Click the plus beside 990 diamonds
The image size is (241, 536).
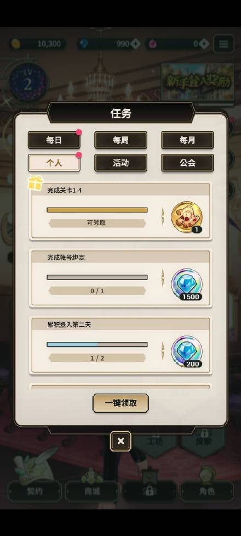tap(136, 44)
